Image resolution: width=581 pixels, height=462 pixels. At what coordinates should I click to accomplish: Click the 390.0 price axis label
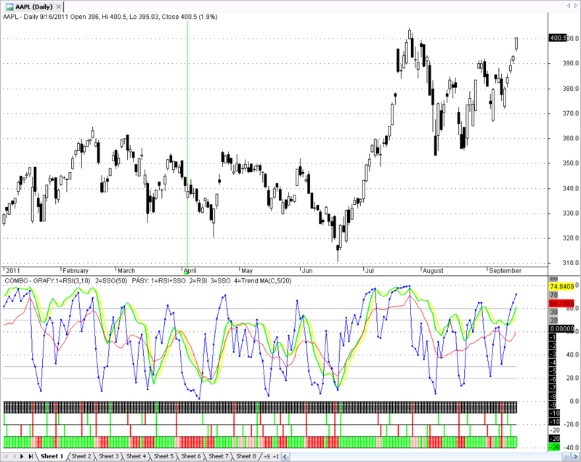point(571,63)
